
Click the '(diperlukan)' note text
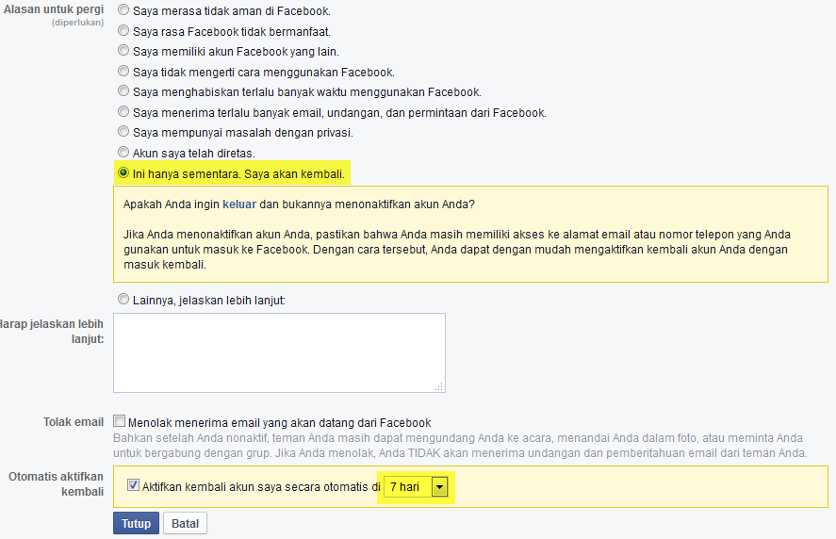pyautogui.click(x=78, y=23)
